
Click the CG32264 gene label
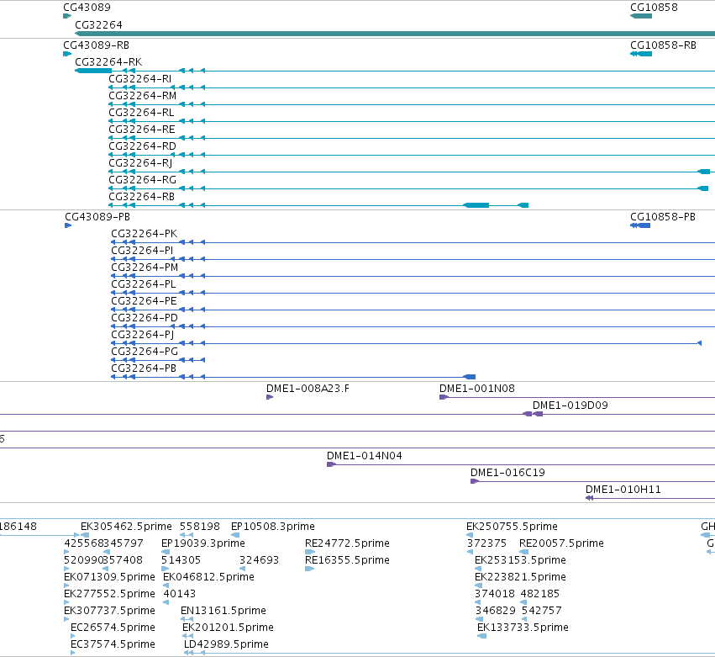(x=98, y=24)
